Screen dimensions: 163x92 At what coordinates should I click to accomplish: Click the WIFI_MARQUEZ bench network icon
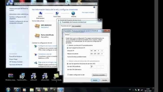pyautogui.click(x=37, y=26)
